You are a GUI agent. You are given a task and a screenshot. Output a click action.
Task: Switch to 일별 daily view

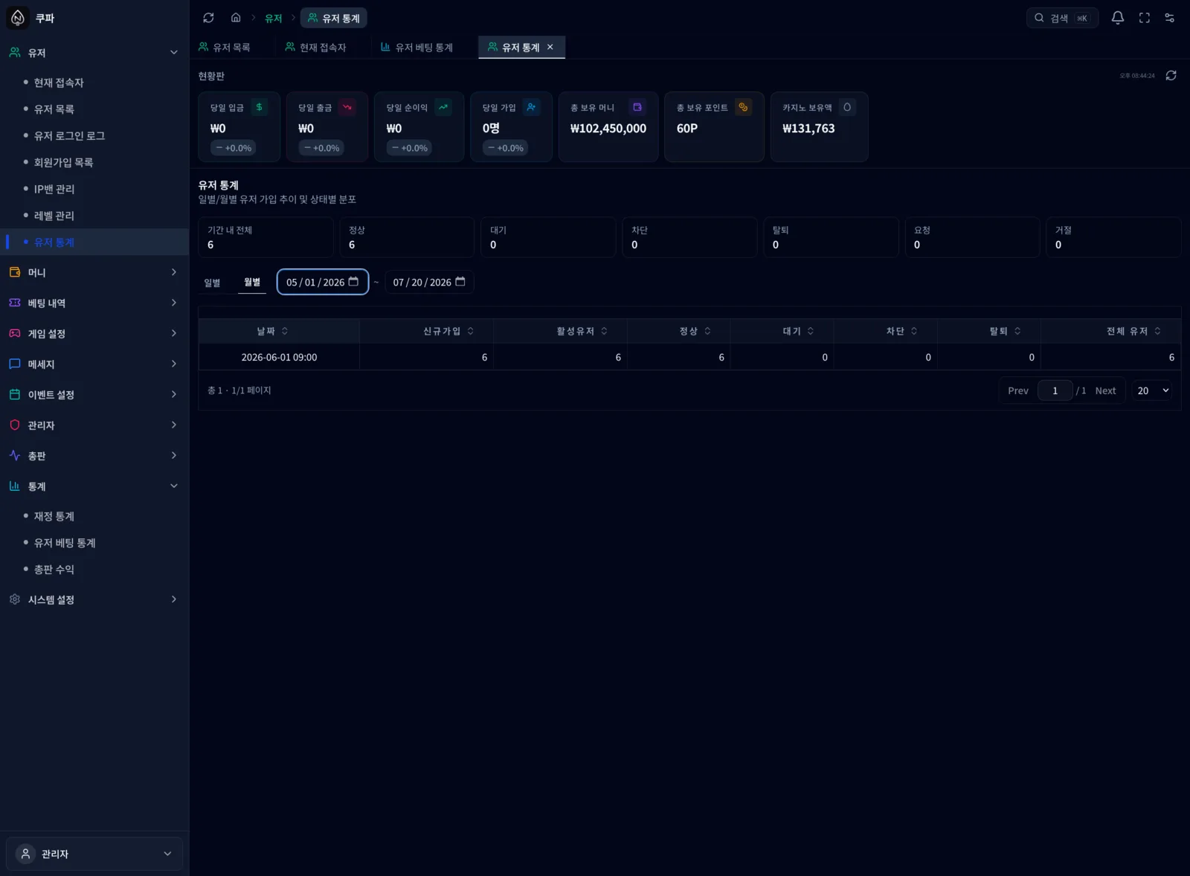tap(213, 283)
